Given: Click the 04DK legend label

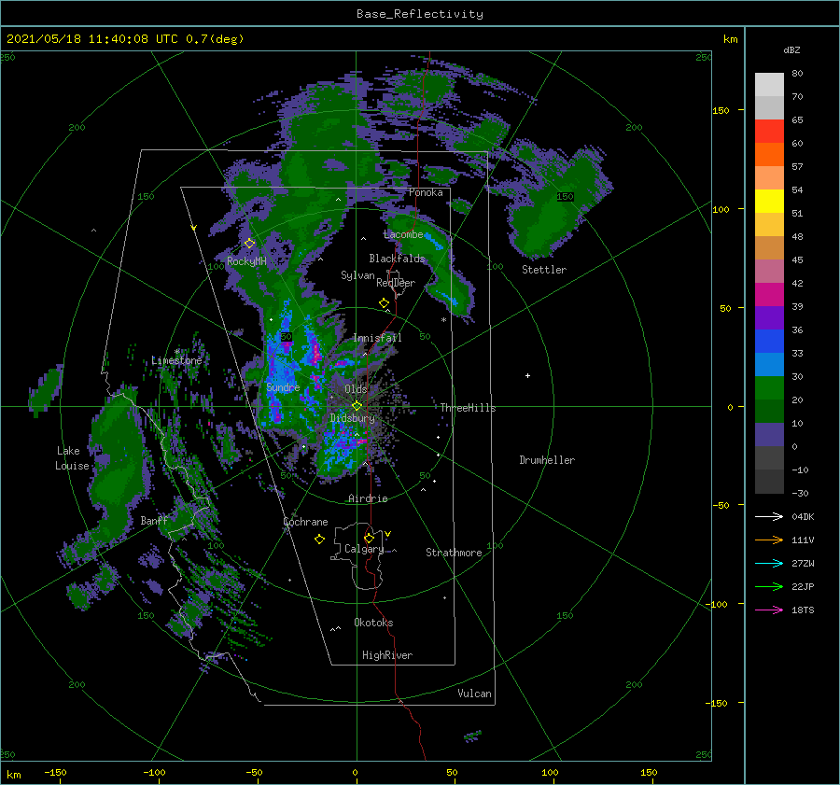Looking at the screenshot, I should pyautogui.click(x=803, y=516).
